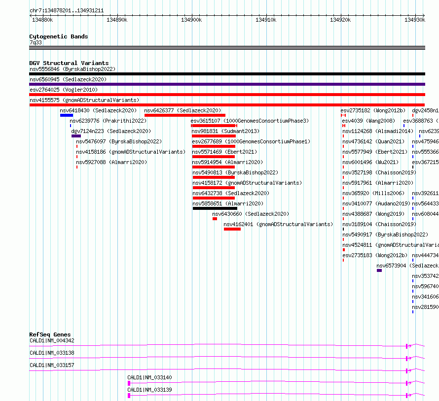Select the black nsv5556846 variant bar
This screenshot has height=401, width=439.
[227, 74]
